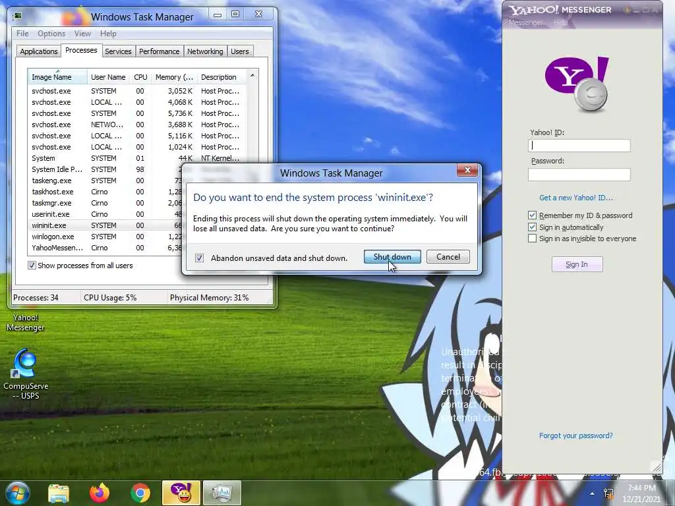This screenshot has width=675, height=506.
Task: Click process list scroll up arrow
Action: pyautogui.click(x=252, y=75)
